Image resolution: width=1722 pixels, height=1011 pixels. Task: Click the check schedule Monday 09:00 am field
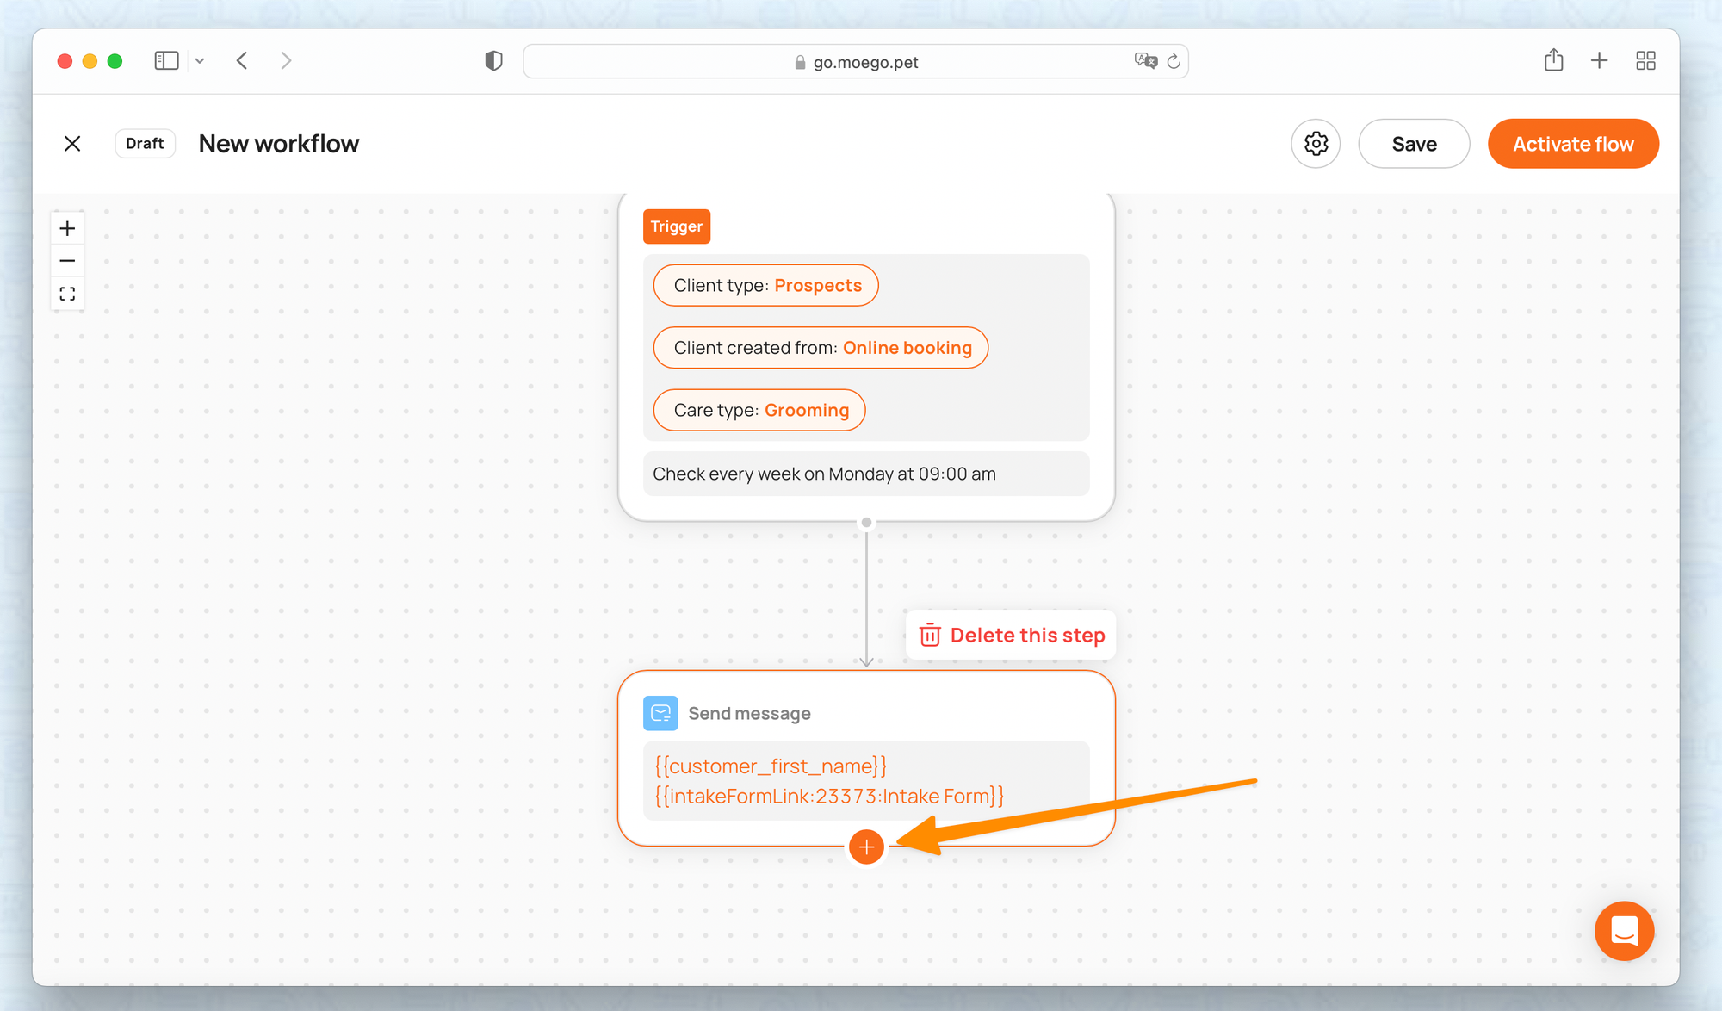coord(865,474)
